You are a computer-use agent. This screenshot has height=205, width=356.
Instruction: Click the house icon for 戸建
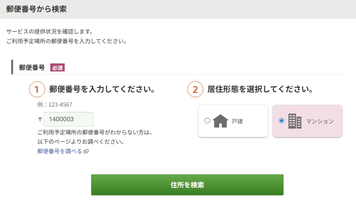coord(220,121)
